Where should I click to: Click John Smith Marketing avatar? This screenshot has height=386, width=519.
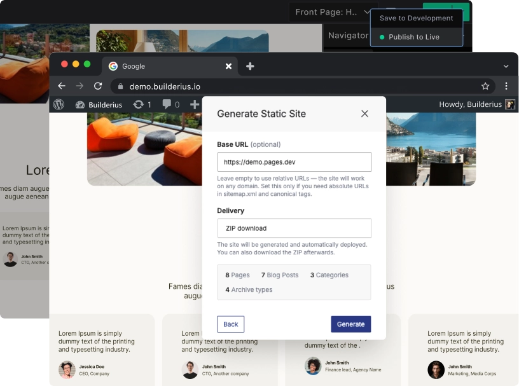pyautogui.click(x=436, y=369)
